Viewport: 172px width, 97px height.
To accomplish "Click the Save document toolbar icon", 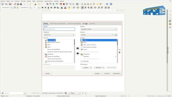I will 10,4.
